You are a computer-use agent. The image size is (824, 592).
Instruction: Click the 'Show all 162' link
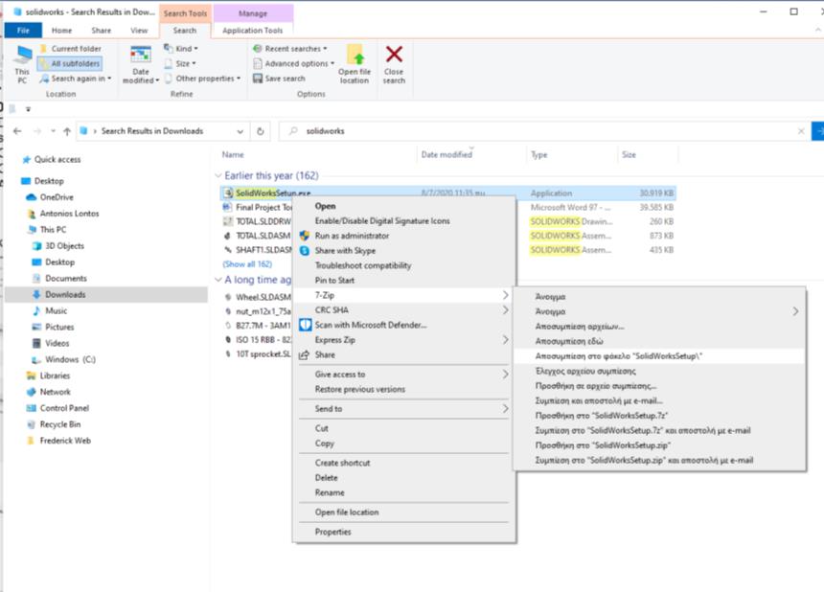tap(247, 264)
